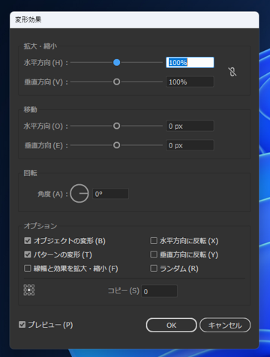Confirm with the OK button

coord(172,325)
